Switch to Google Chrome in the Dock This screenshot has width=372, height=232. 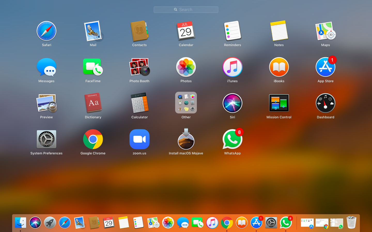point(227,222)
